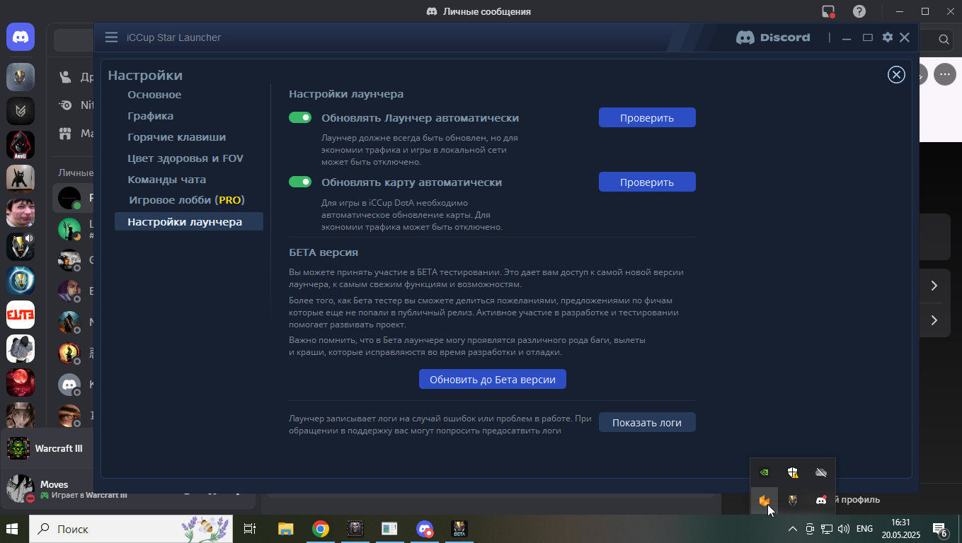Open Discord inbox icon in title bar
962x543 pixels.
pyautogui.click(x=828, y=11)
